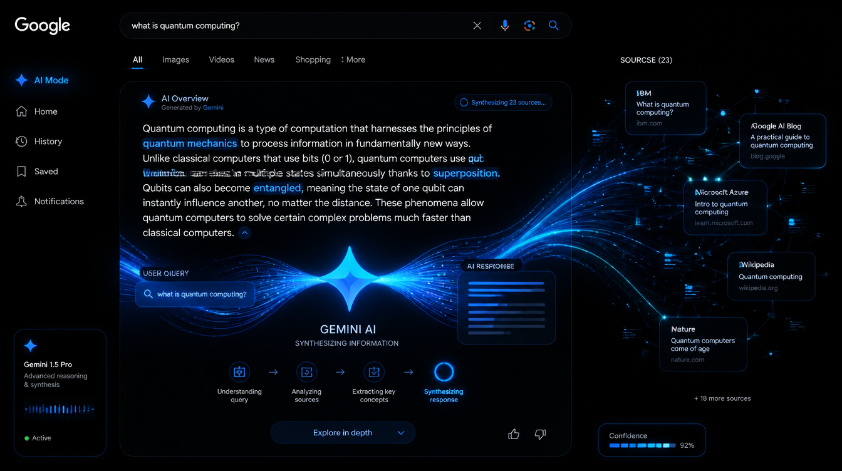
Task: Open the Gemini link under AI Overview
Action: [213, 108]
